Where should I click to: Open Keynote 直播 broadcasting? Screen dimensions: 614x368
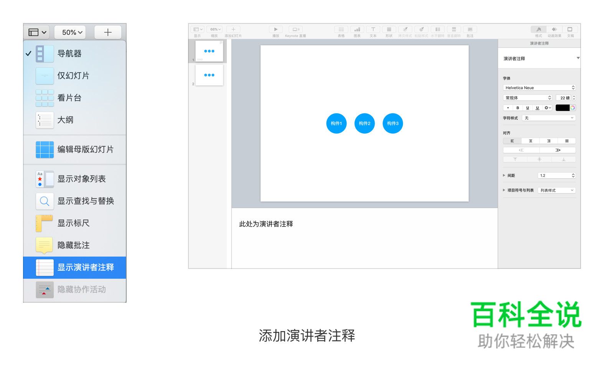click(x=295, y=30)
